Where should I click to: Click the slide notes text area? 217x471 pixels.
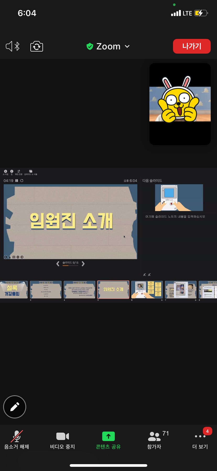pyautogui.click(x=175, y=217)
